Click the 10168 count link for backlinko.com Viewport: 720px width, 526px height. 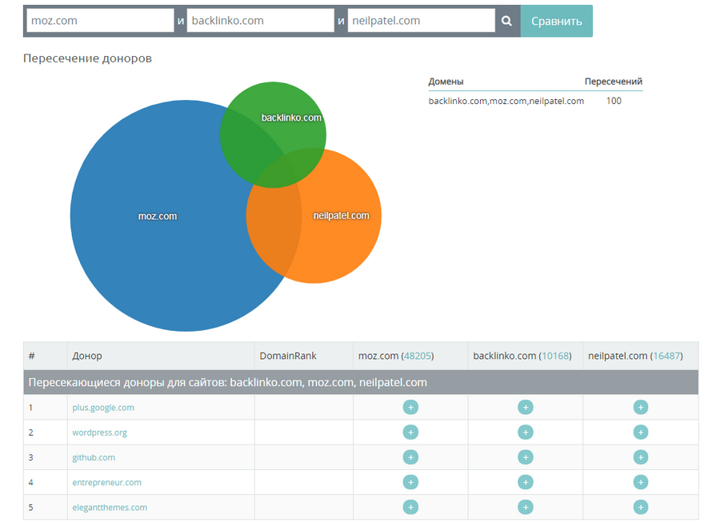pyautogui.click(x=555, y=356)
